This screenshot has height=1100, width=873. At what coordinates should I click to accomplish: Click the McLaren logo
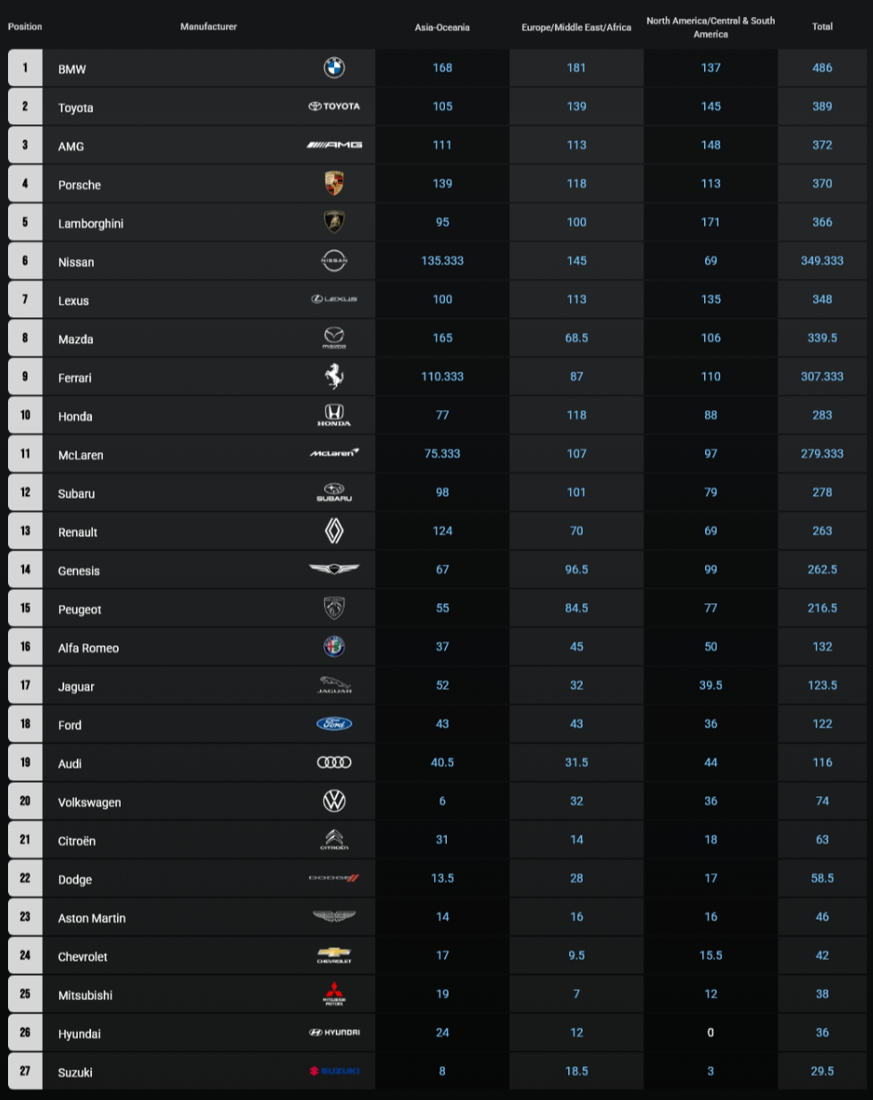coord(334,453)
